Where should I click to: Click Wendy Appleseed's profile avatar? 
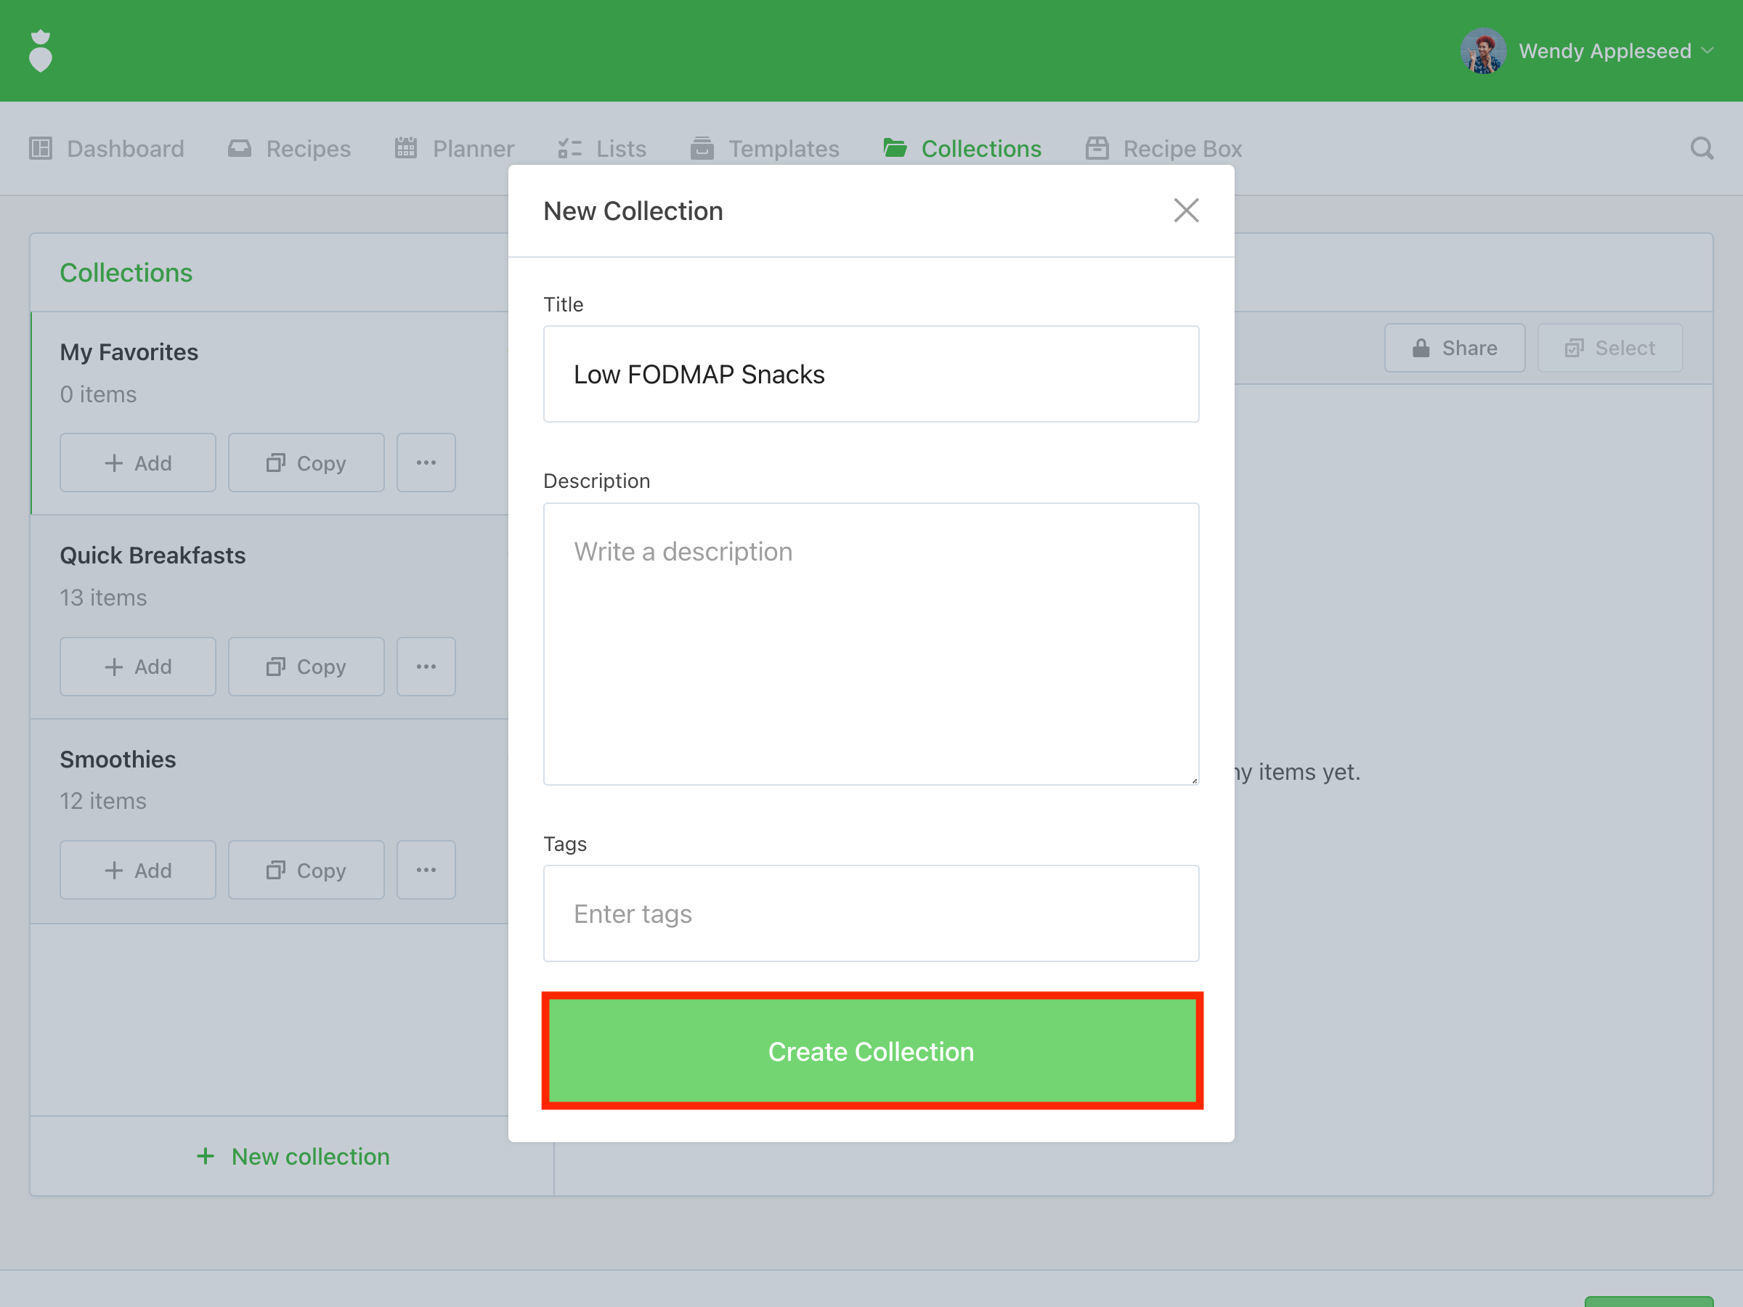coord(1482,52)
